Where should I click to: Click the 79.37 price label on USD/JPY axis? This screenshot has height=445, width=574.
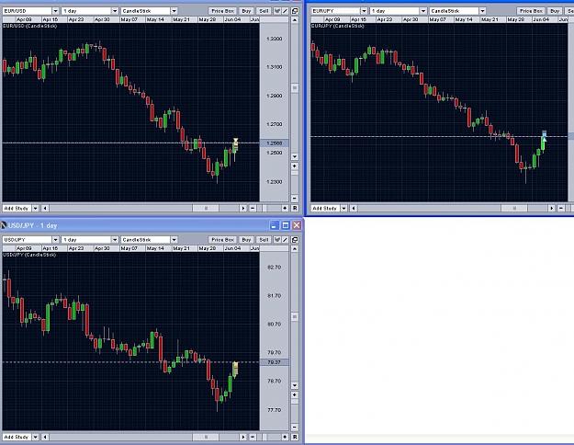(275, 362)
